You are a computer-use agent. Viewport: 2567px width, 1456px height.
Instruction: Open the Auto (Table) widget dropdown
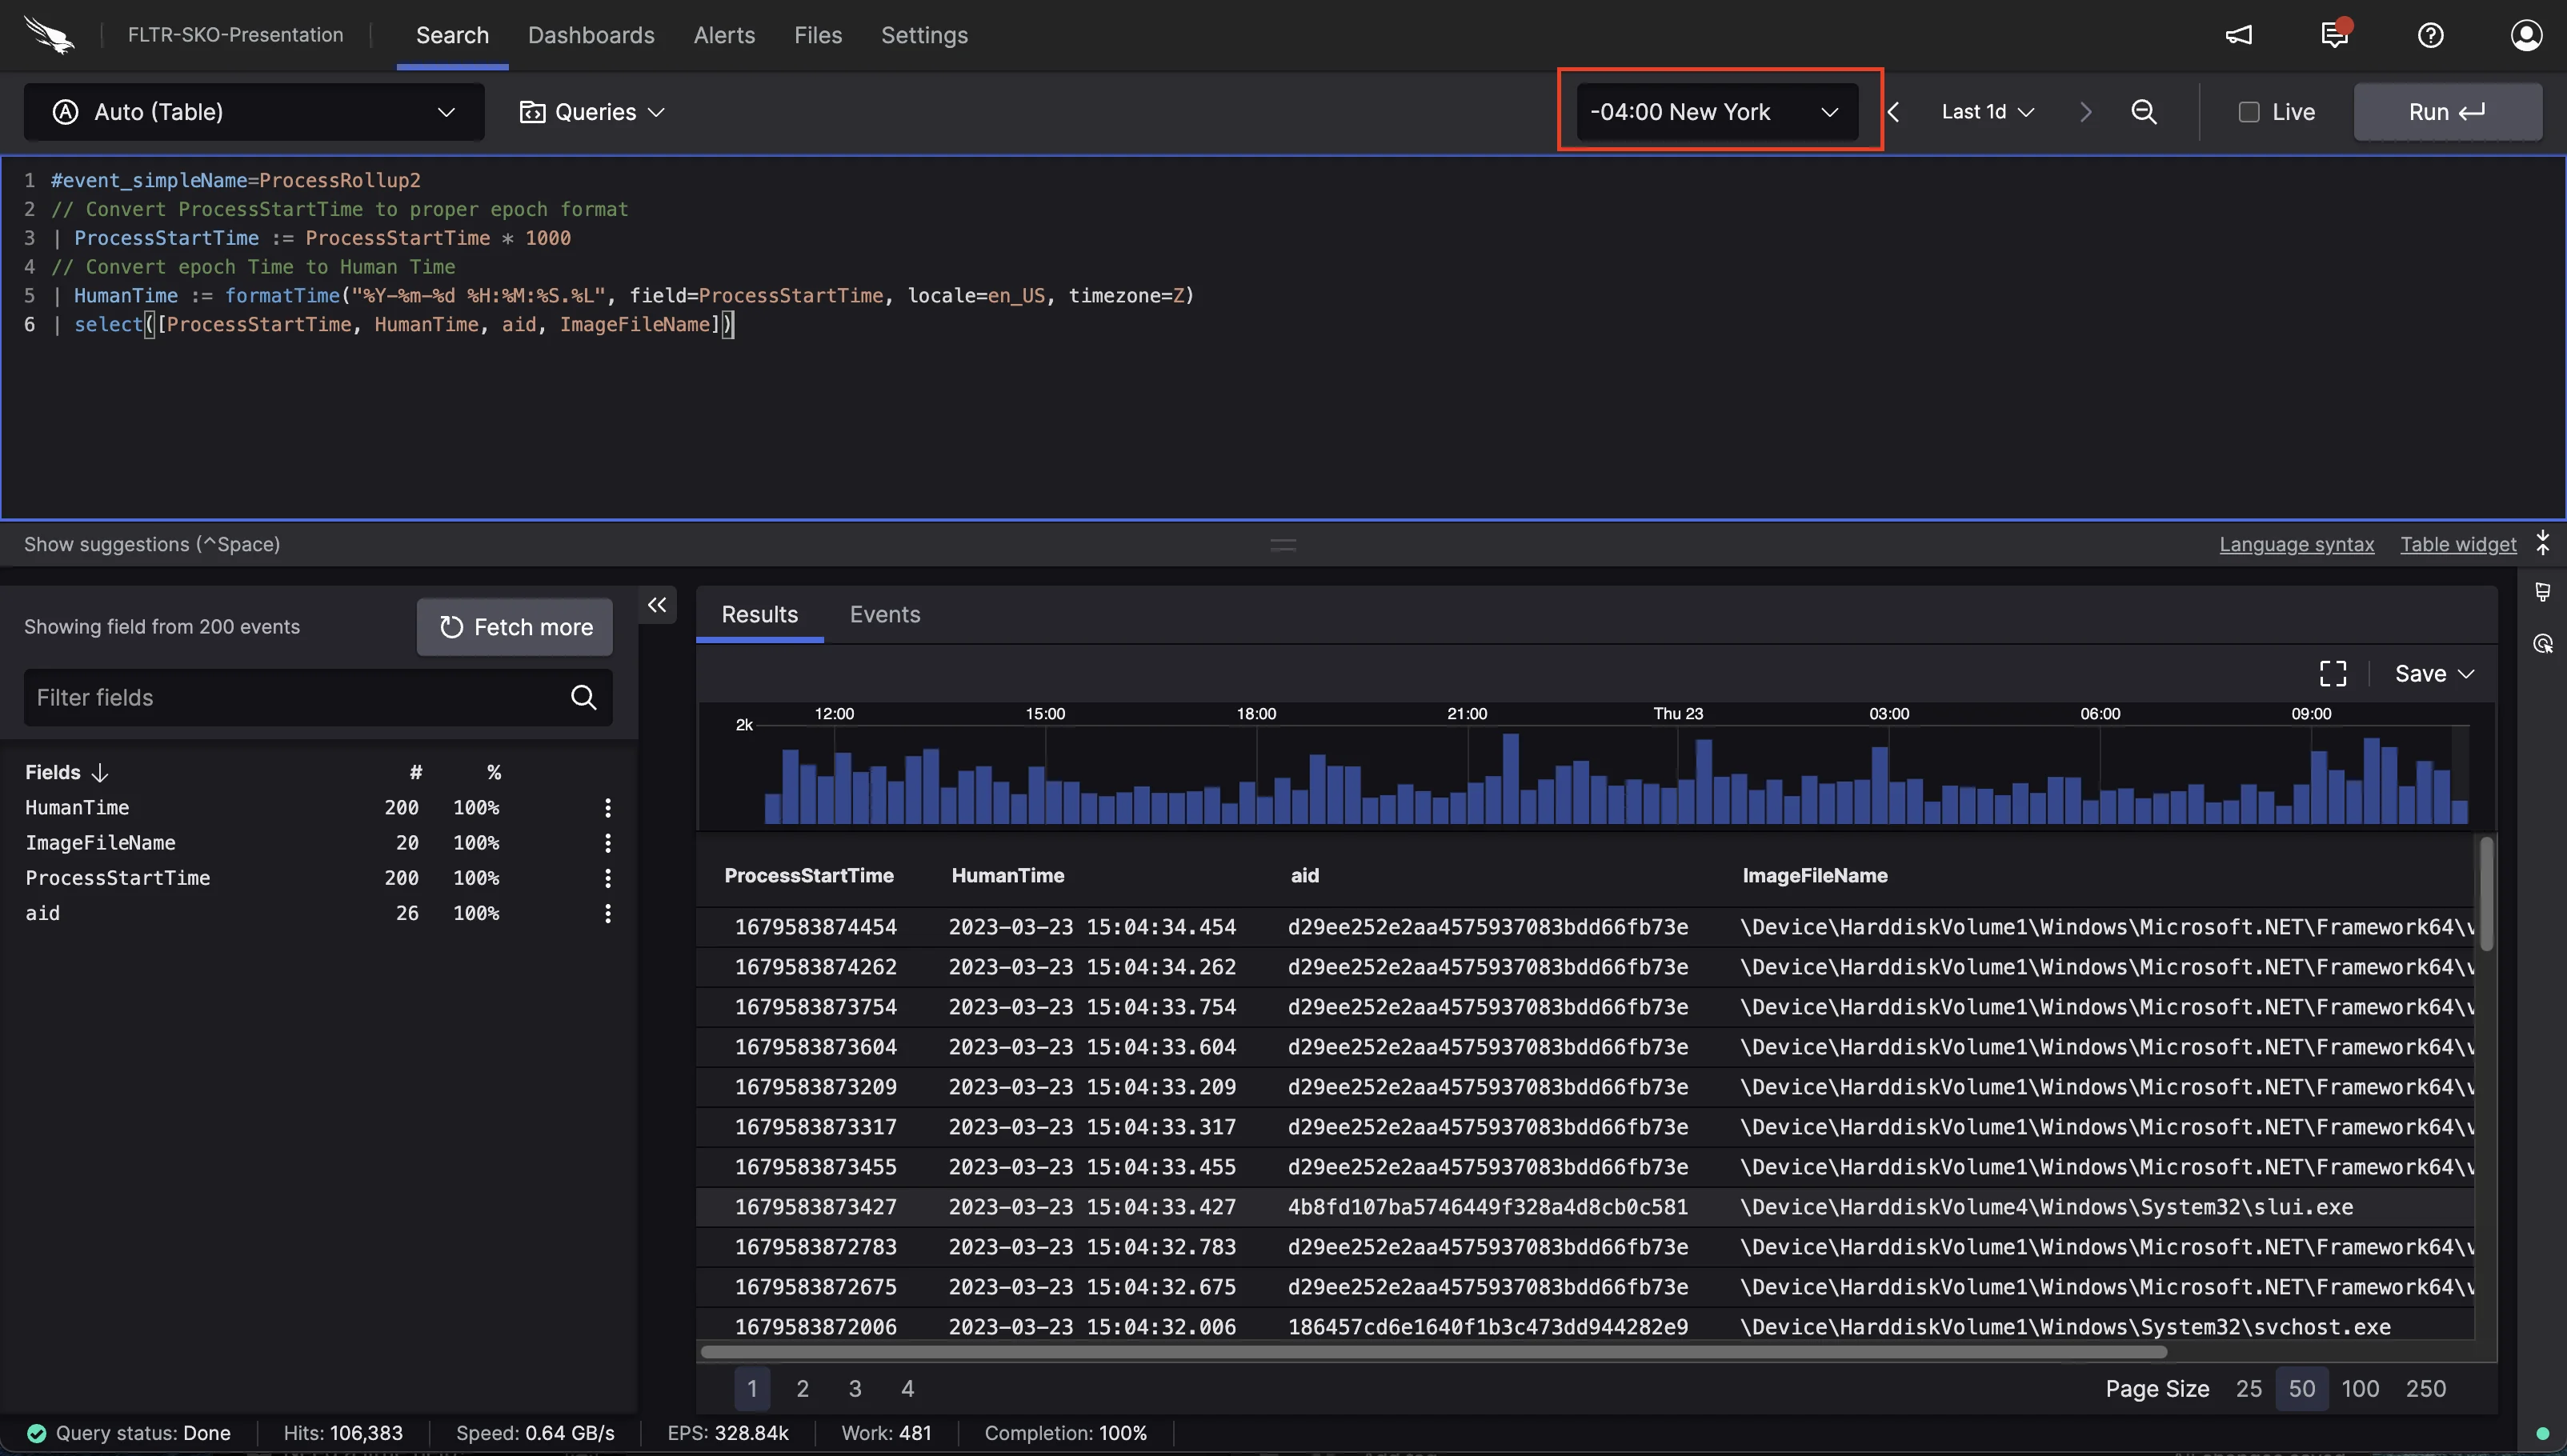click(x=254, y=112)
